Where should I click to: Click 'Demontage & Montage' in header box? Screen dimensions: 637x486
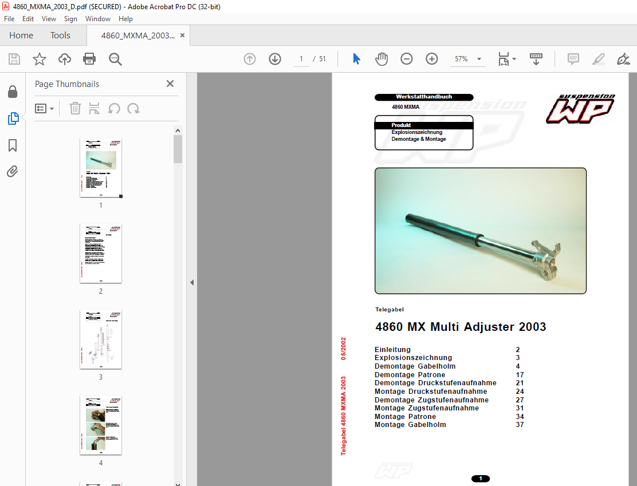(418, 139)
